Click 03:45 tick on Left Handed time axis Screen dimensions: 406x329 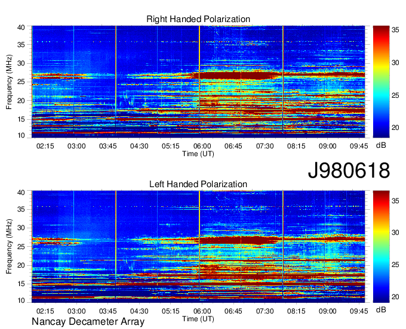107,311
